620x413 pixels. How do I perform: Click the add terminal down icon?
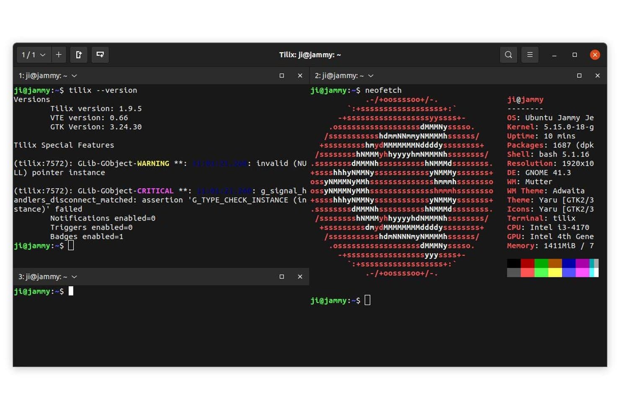[100, 55]
